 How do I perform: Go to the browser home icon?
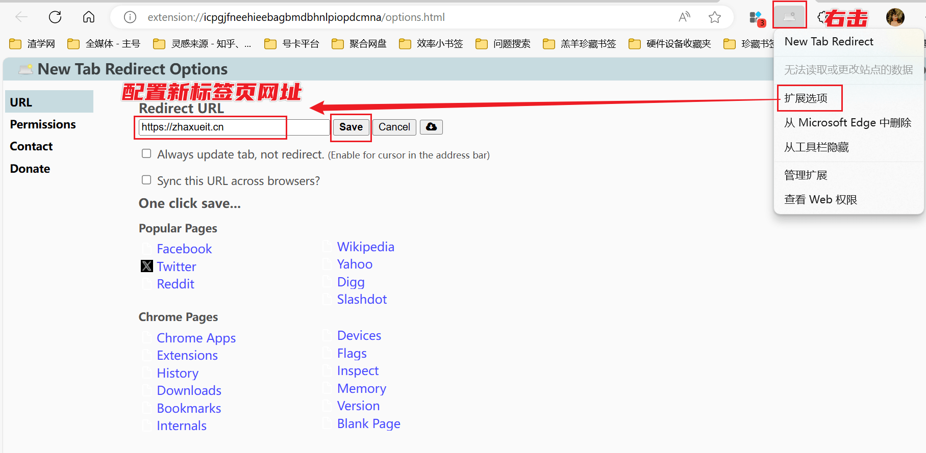[x=89, y=17]
